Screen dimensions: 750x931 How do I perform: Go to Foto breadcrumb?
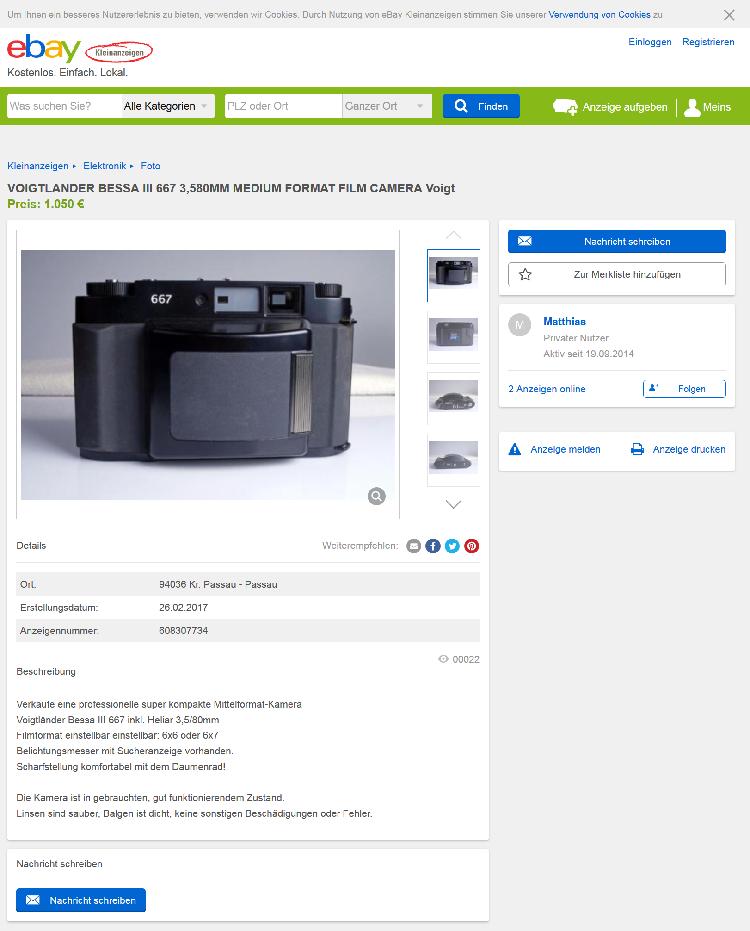point(151,166)
